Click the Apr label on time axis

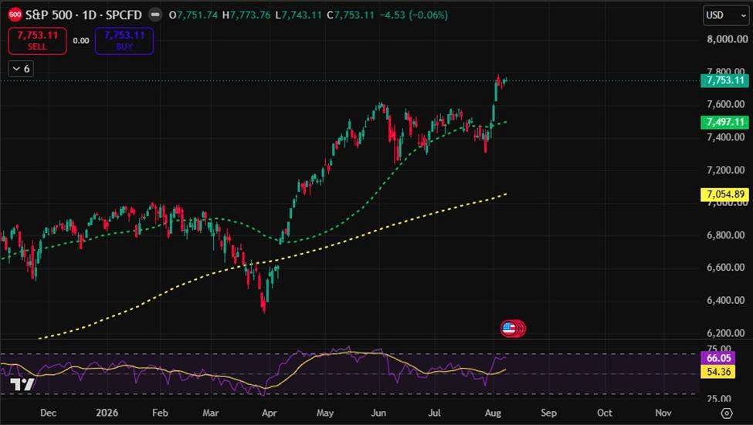(270, 413)
